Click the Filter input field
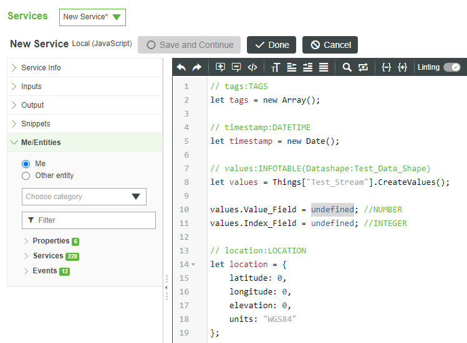 tap(89, 220)
